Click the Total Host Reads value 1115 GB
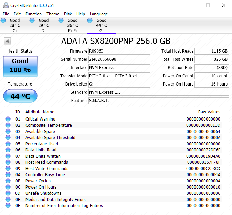Image resolution: width=232 pixels, height=215 pixels. (x=212, y=51)
